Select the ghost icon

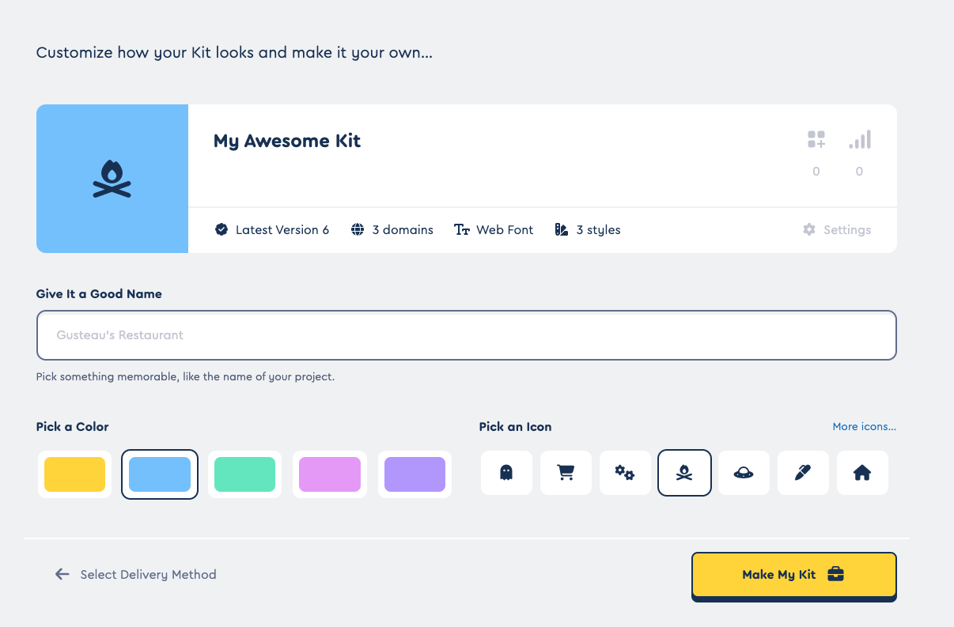pos(506,473)
